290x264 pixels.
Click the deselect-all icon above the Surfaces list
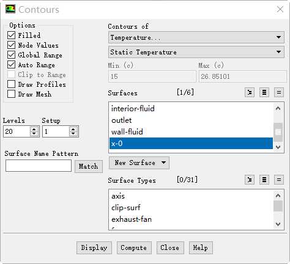pyautogui.click(x=279, y=93)
